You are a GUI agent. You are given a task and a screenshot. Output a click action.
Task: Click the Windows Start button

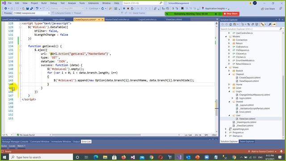point(4,157)
